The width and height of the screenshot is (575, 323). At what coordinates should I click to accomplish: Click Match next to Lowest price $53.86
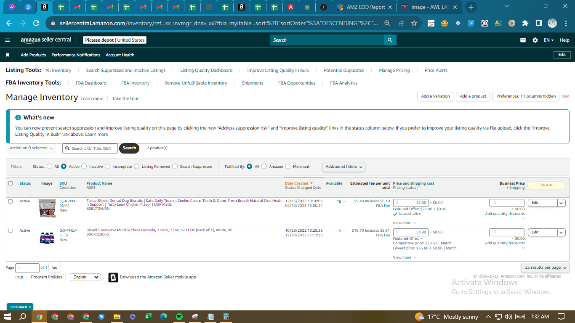click(x=451, y=248)
